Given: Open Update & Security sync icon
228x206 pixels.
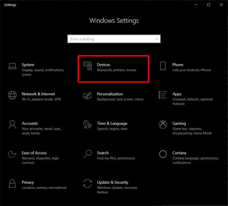Looking at the screenshot, I should [87, 184].
